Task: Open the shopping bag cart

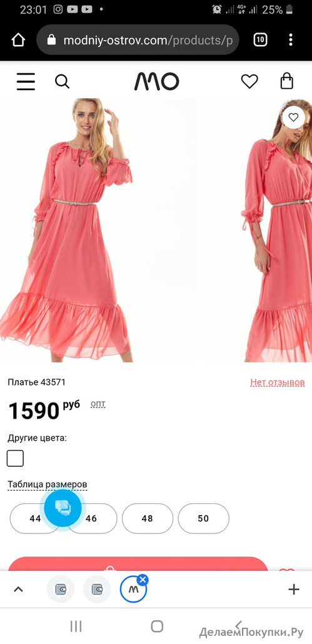Action: click(286, 81)
